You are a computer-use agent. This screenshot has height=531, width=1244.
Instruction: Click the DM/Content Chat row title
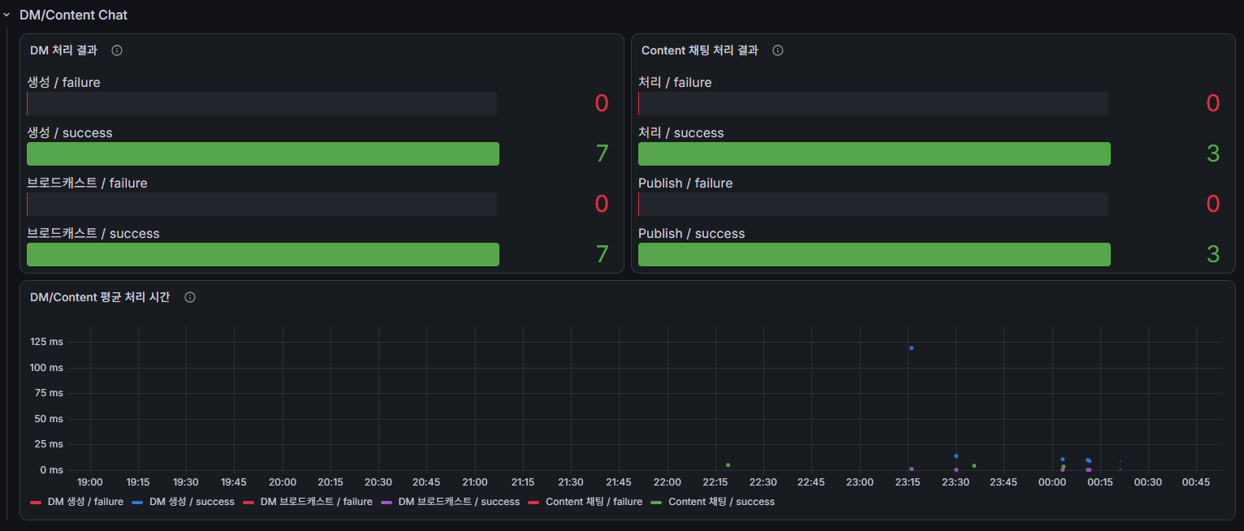pos(74,15)
